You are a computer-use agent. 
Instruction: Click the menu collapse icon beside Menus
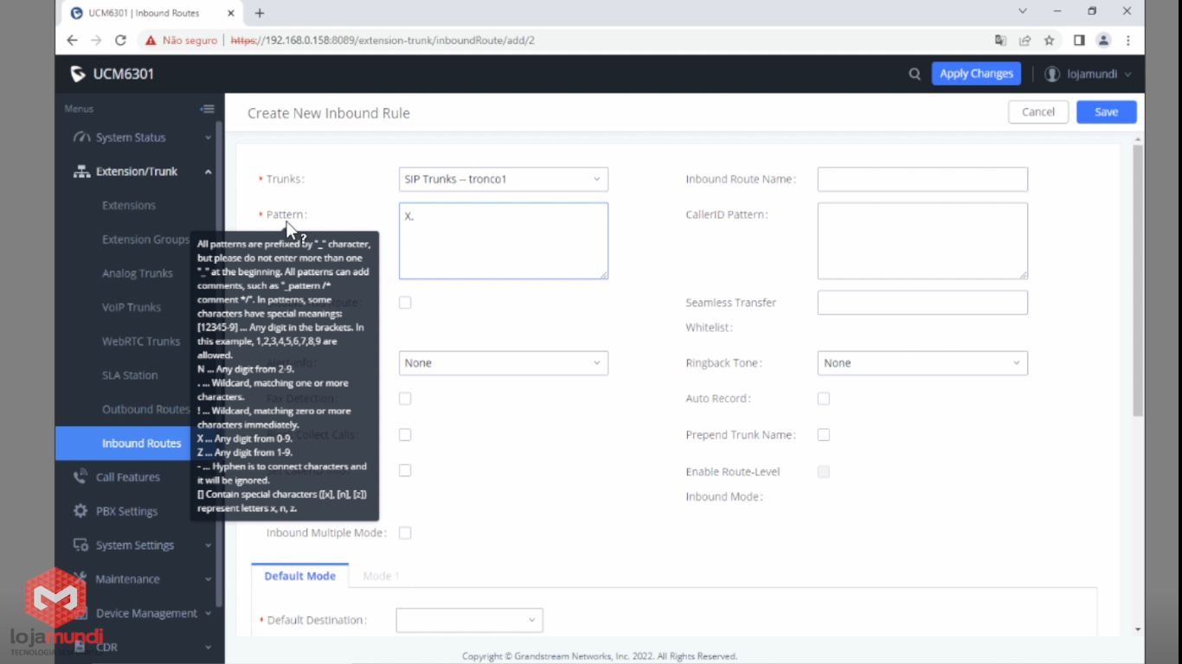[x=208, y=109]
